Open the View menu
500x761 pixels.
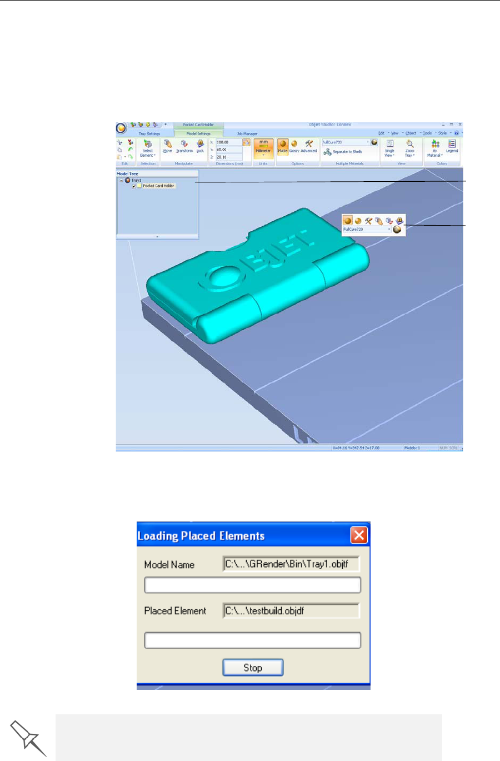pyautogui.click(x=395, y=133)
